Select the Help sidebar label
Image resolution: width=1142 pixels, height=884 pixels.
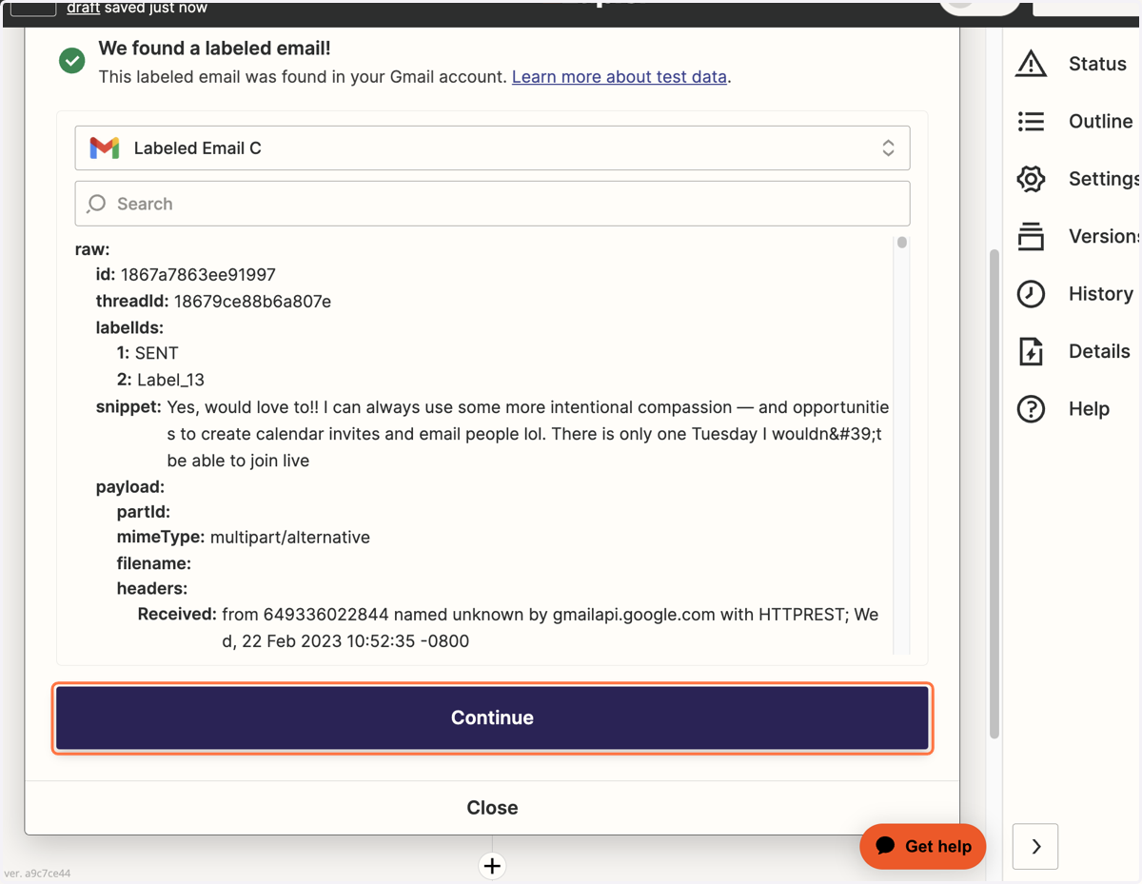coord(1089,408)
